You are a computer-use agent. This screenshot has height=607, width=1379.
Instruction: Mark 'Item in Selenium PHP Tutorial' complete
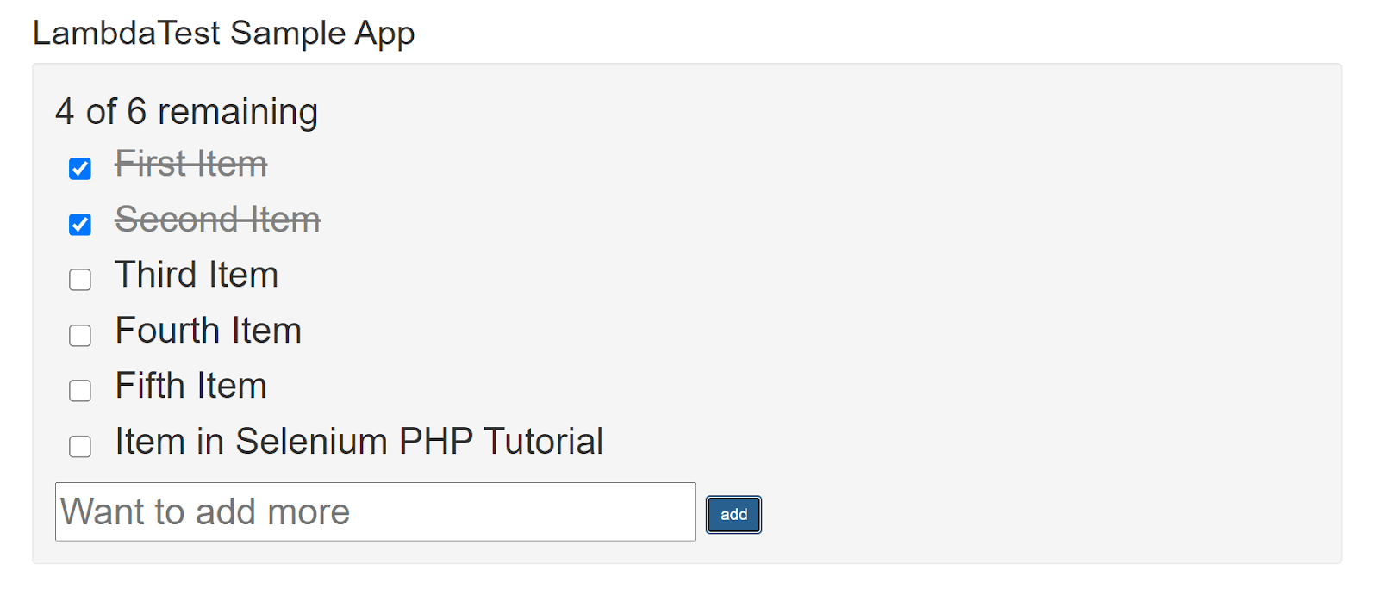(79, 446)
